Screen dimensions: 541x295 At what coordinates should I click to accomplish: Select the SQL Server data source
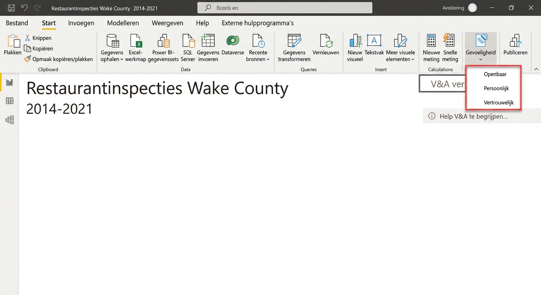coord(188,47)
